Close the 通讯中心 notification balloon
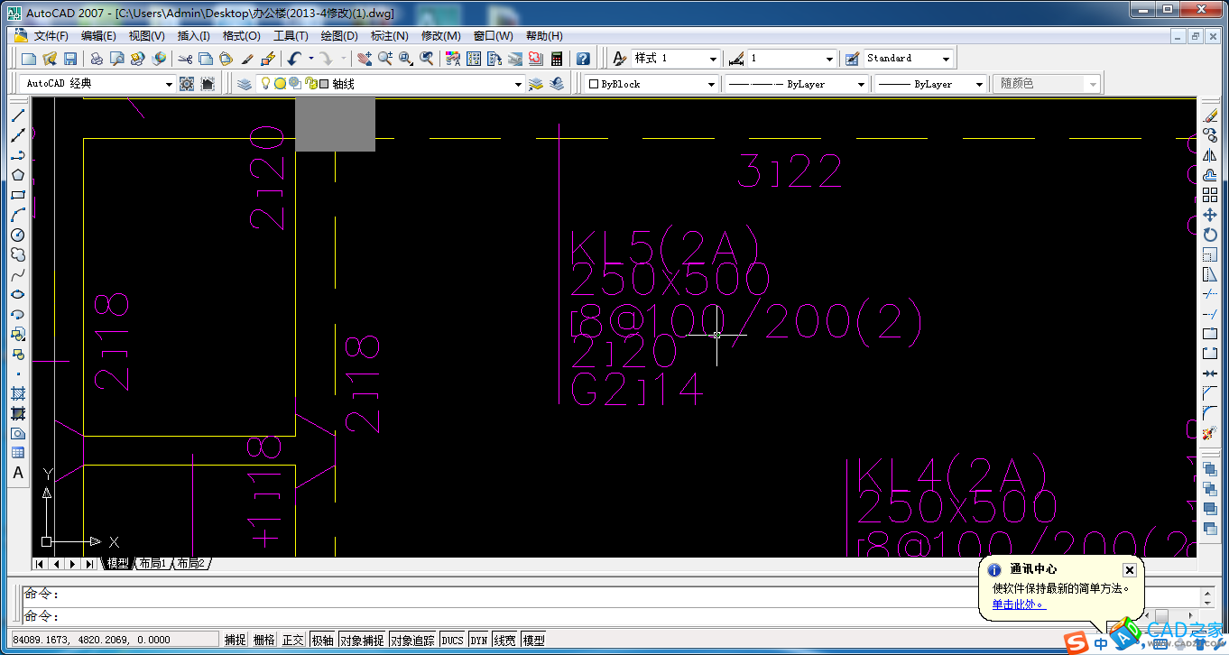 click(x=1129, y=570)
